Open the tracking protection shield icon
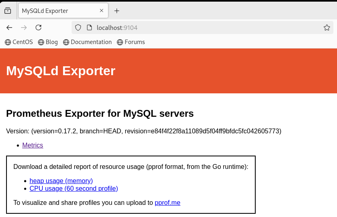This screenshot has width=337, height=217. [78, 27]
